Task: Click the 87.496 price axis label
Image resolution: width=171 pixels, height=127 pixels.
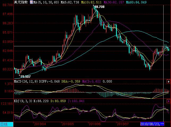Action: tap(8, 14)
